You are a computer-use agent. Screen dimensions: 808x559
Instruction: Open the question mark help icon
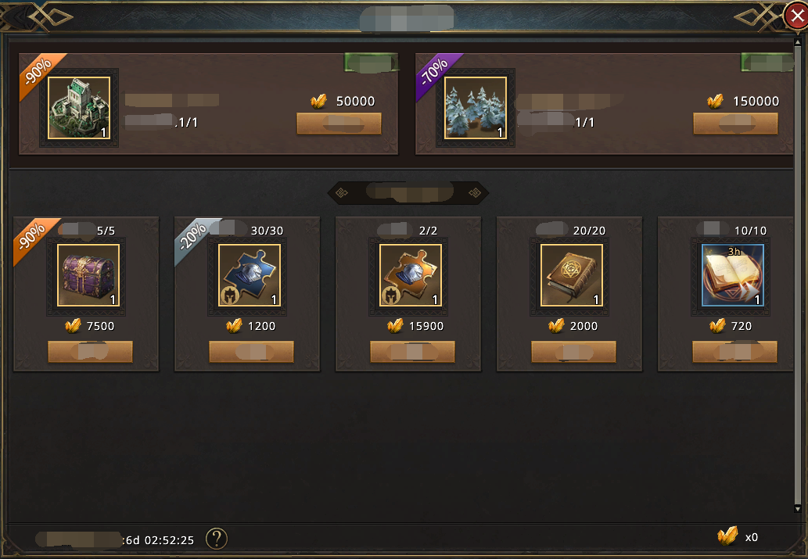point(217,539)
